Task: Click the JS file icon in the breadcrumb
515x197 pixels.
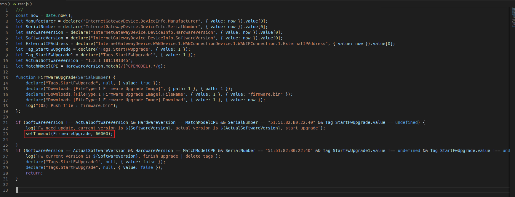Action: pyautogui.click(x=15, y=4)
